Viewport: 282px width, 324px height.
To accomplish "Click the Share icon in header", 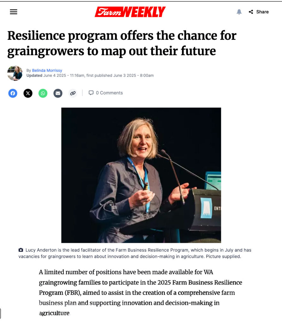I will tap(251, 12).
